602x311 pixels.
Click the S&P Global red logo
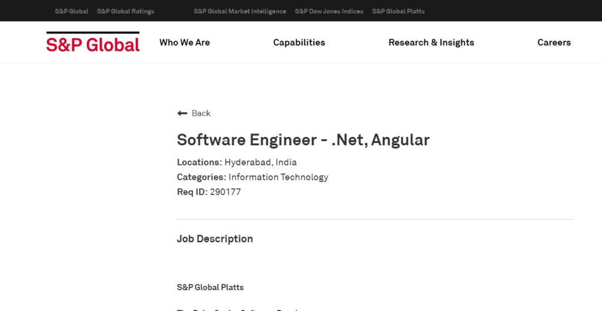click(93, 42)
